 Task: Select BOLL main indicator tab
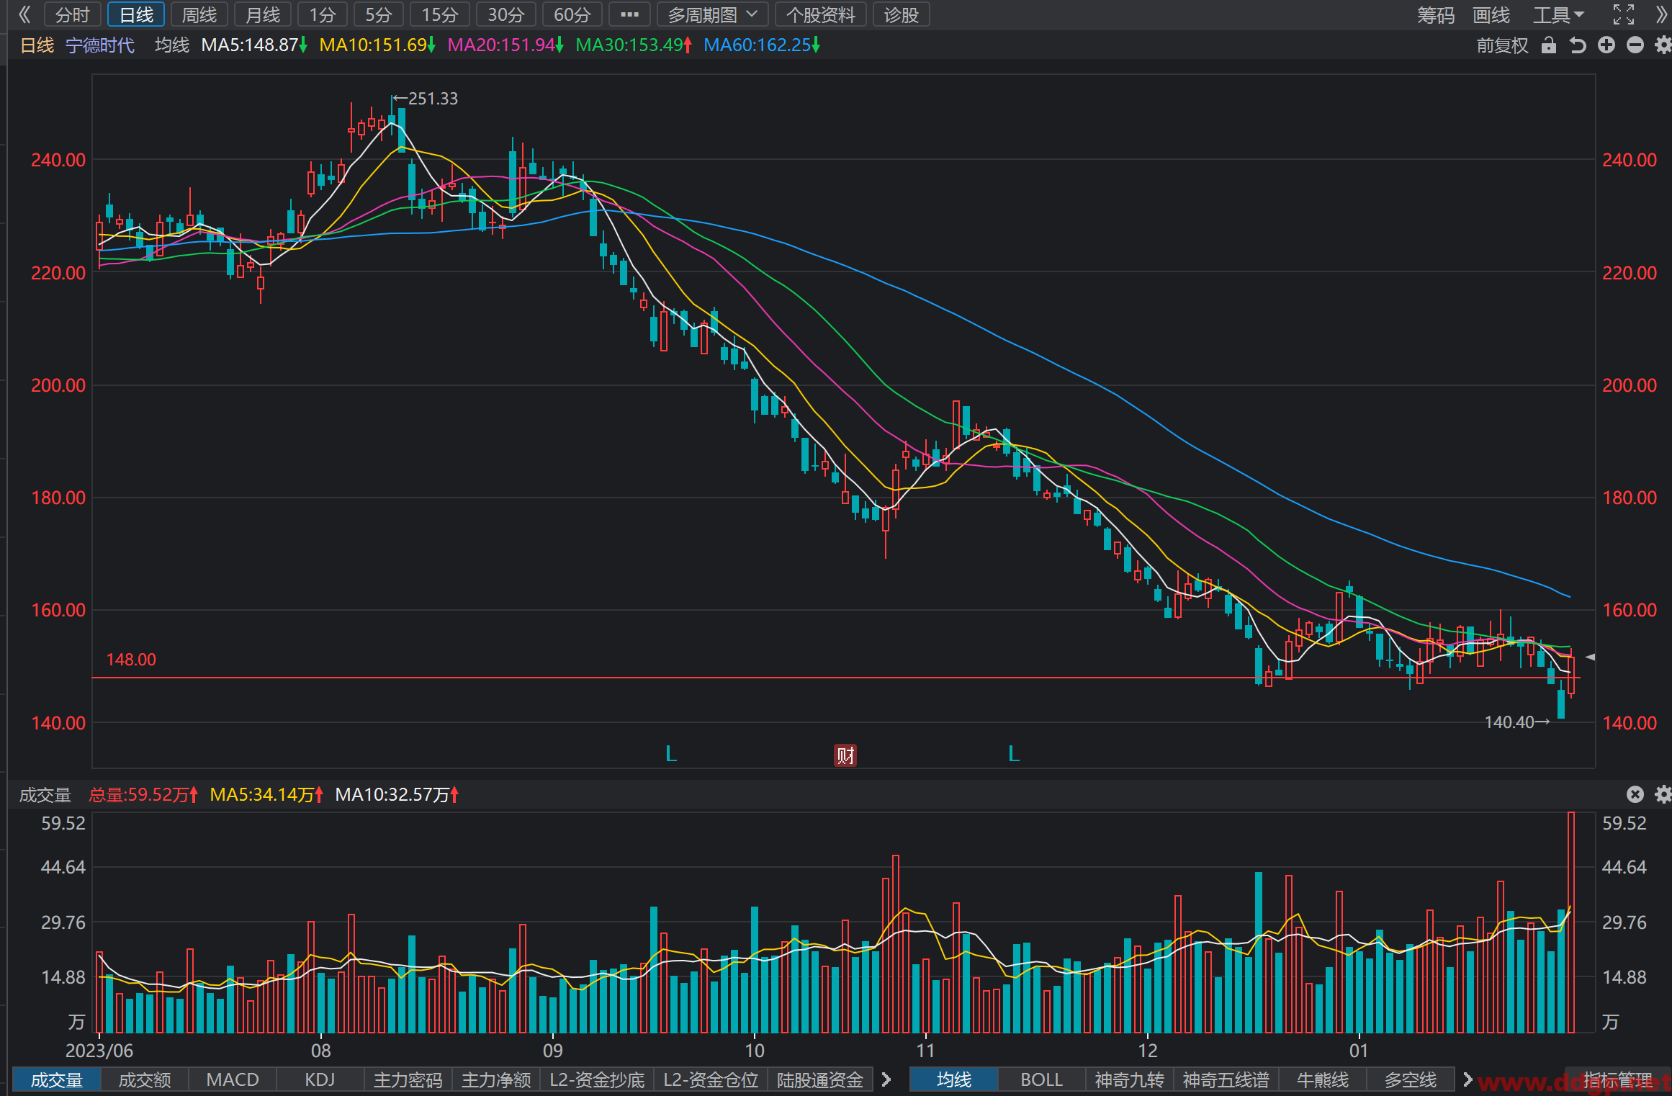pyautogui.click(x=1041, y=1079)
